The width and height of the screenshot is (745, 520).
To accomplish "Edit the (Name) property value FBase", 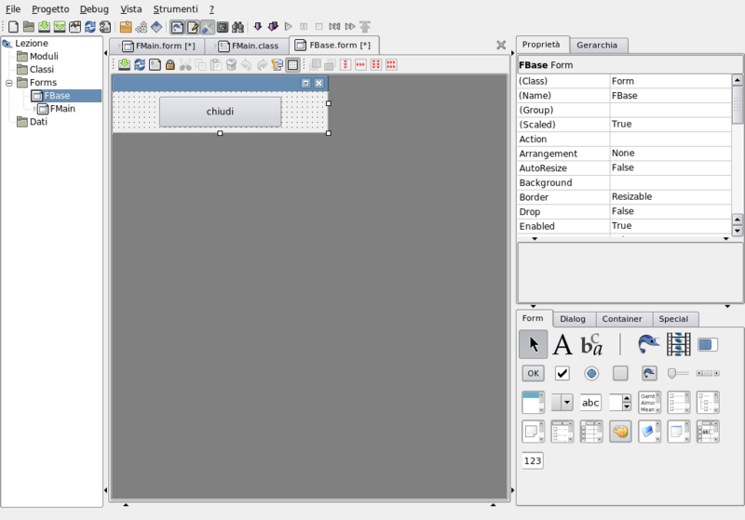I will click(x=670, y=96).
